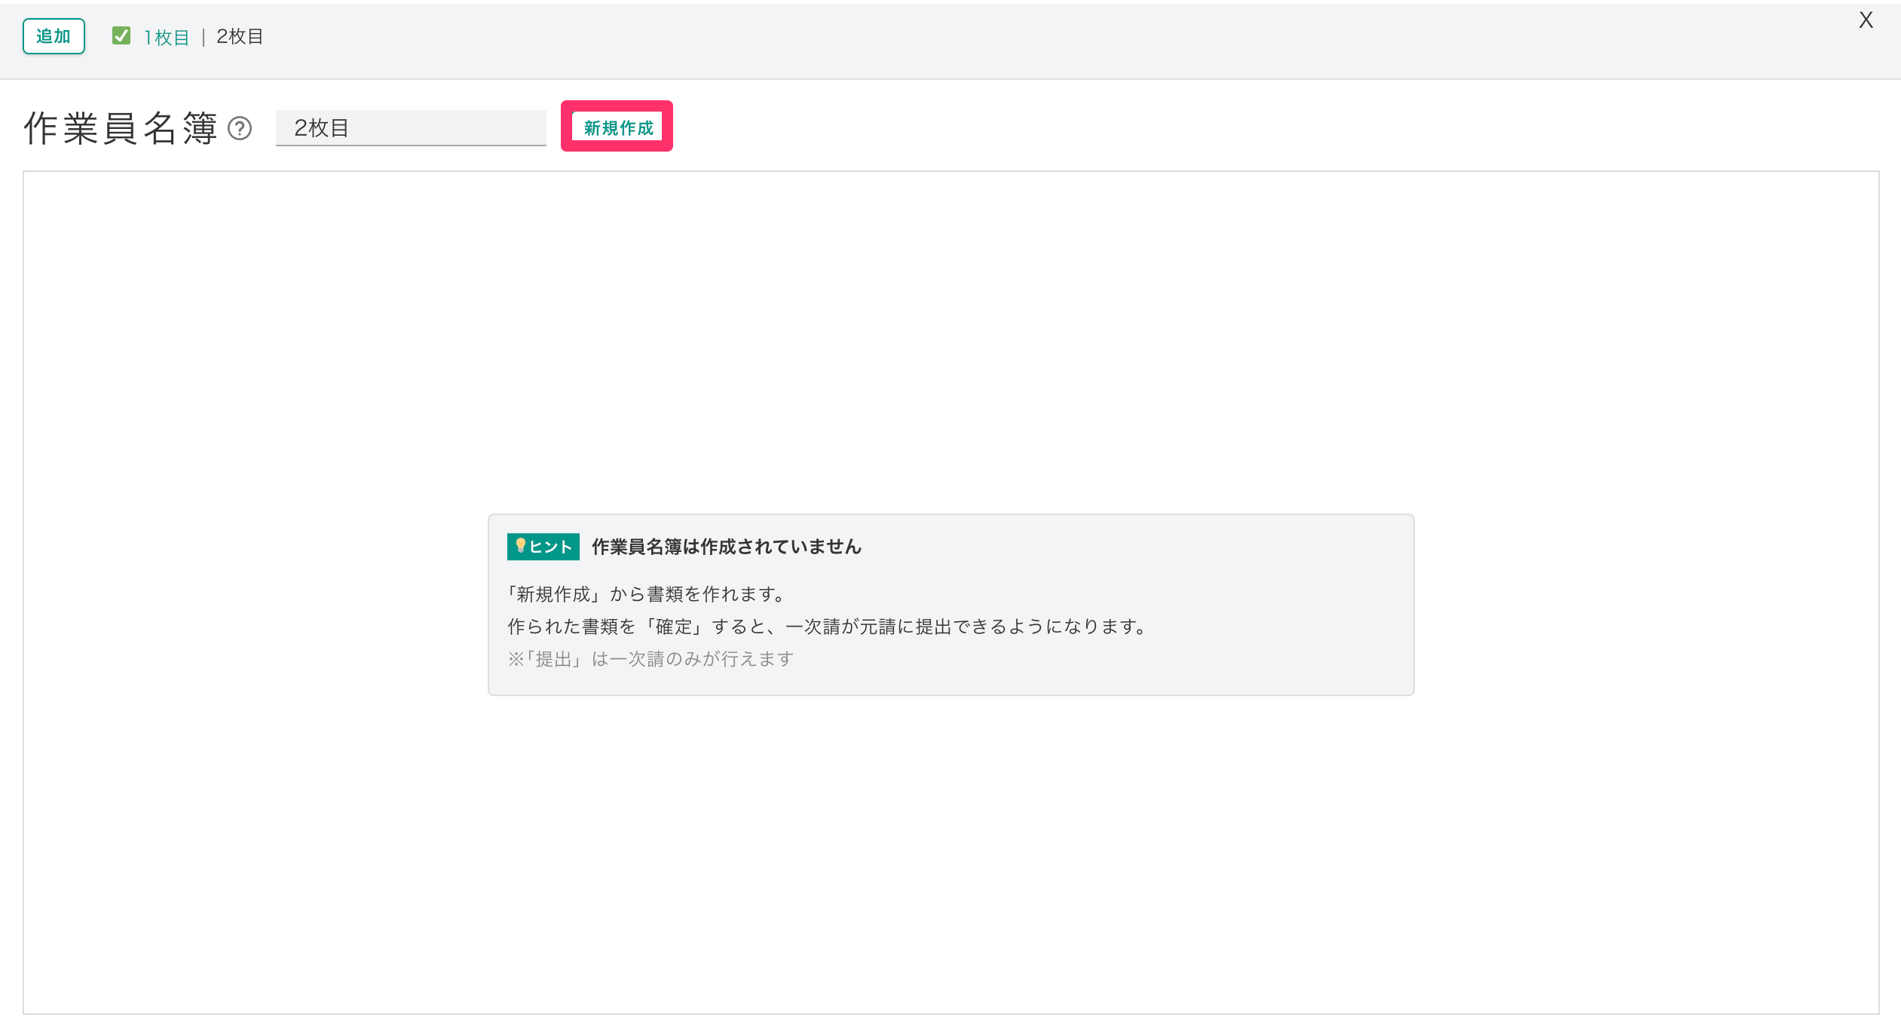Toggle the green checkbox beside 1枚目
Viewport: 1901px width, 1036px height.
[121, 35]
